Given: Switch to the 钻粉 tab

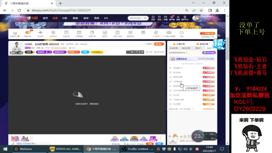Looking at the screenshot, I should click(210, 48).
